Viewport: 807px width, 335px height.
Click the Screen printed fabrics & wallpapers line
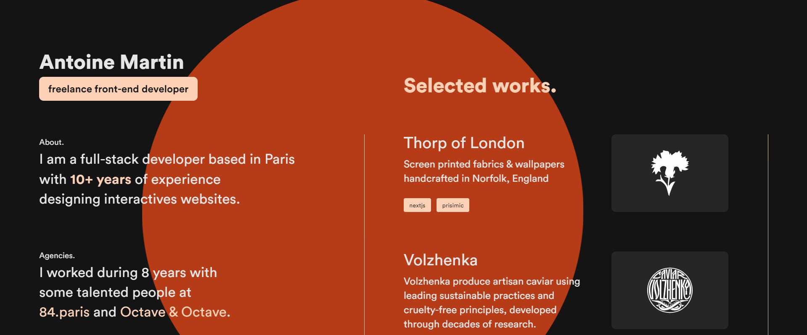click(x=484, y=164)
